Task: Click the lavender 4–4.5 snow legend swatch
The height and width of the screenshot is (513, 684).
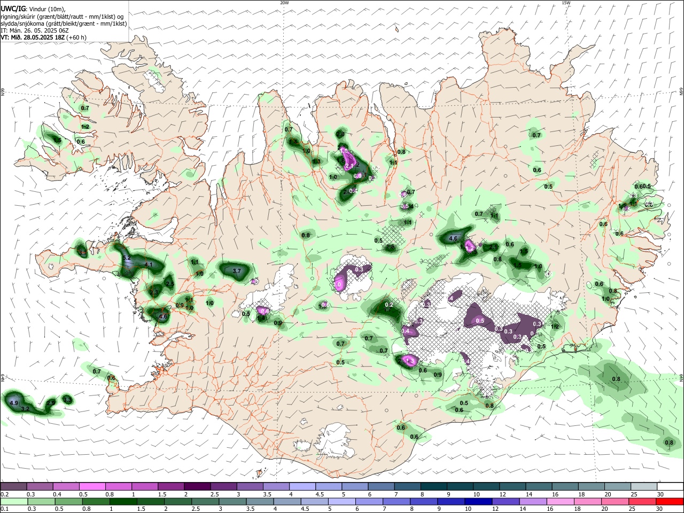Action: click(302, 486)
